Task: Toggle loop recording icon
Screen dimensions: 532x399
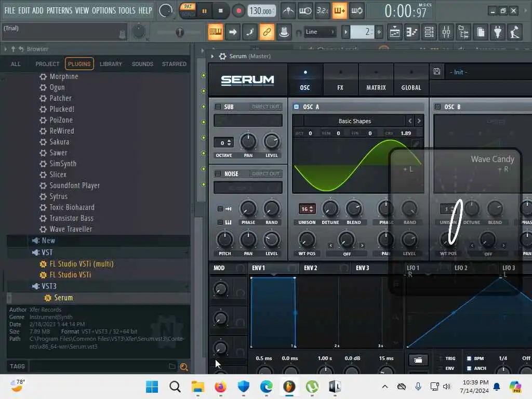Action: (356, 11)
